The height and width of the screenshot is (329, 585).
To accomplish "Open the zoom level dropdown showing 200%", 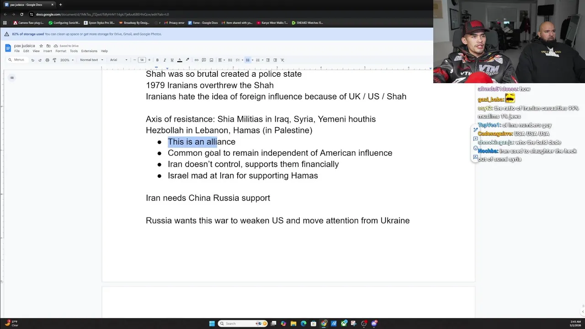I will coord(66,60).
